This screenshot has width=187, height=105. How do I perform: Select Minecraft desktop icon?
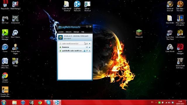[x=139, y=34]
